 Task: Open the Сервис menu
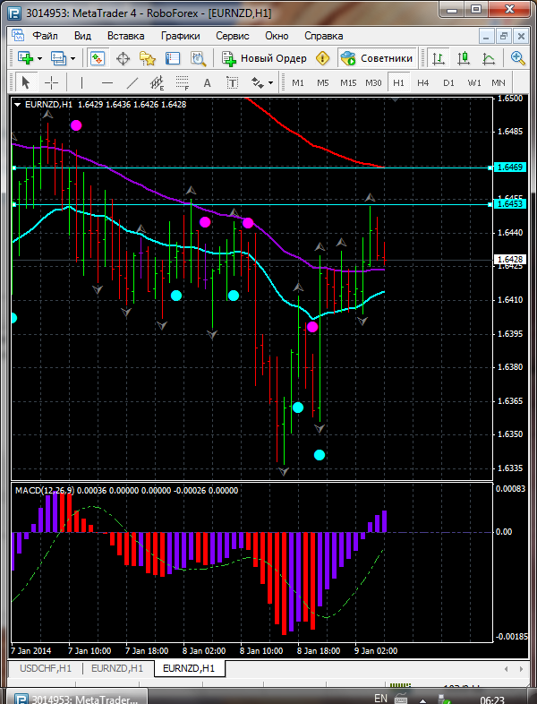233,36
